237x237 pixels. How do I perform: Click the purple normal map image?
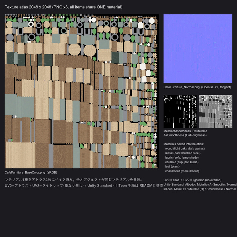[198, 49]
